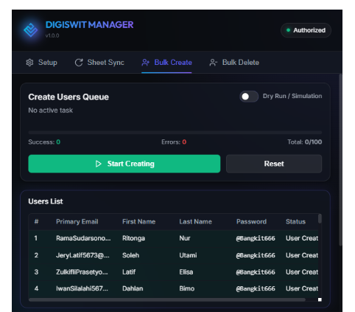Click the Dry Run / Simulation label
Image resolution: width=355 pixels, height=312 pixels.
(x=292, y=96)
